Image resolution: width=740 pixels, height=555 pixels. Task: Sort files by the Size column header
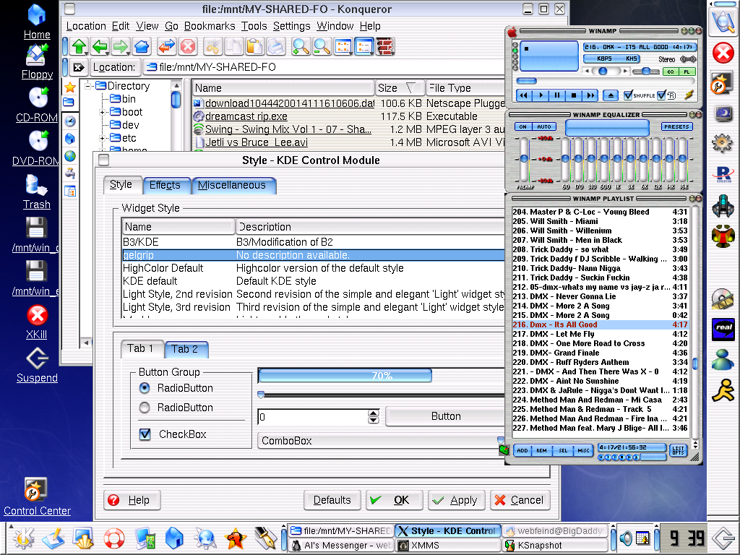point(400,88)
